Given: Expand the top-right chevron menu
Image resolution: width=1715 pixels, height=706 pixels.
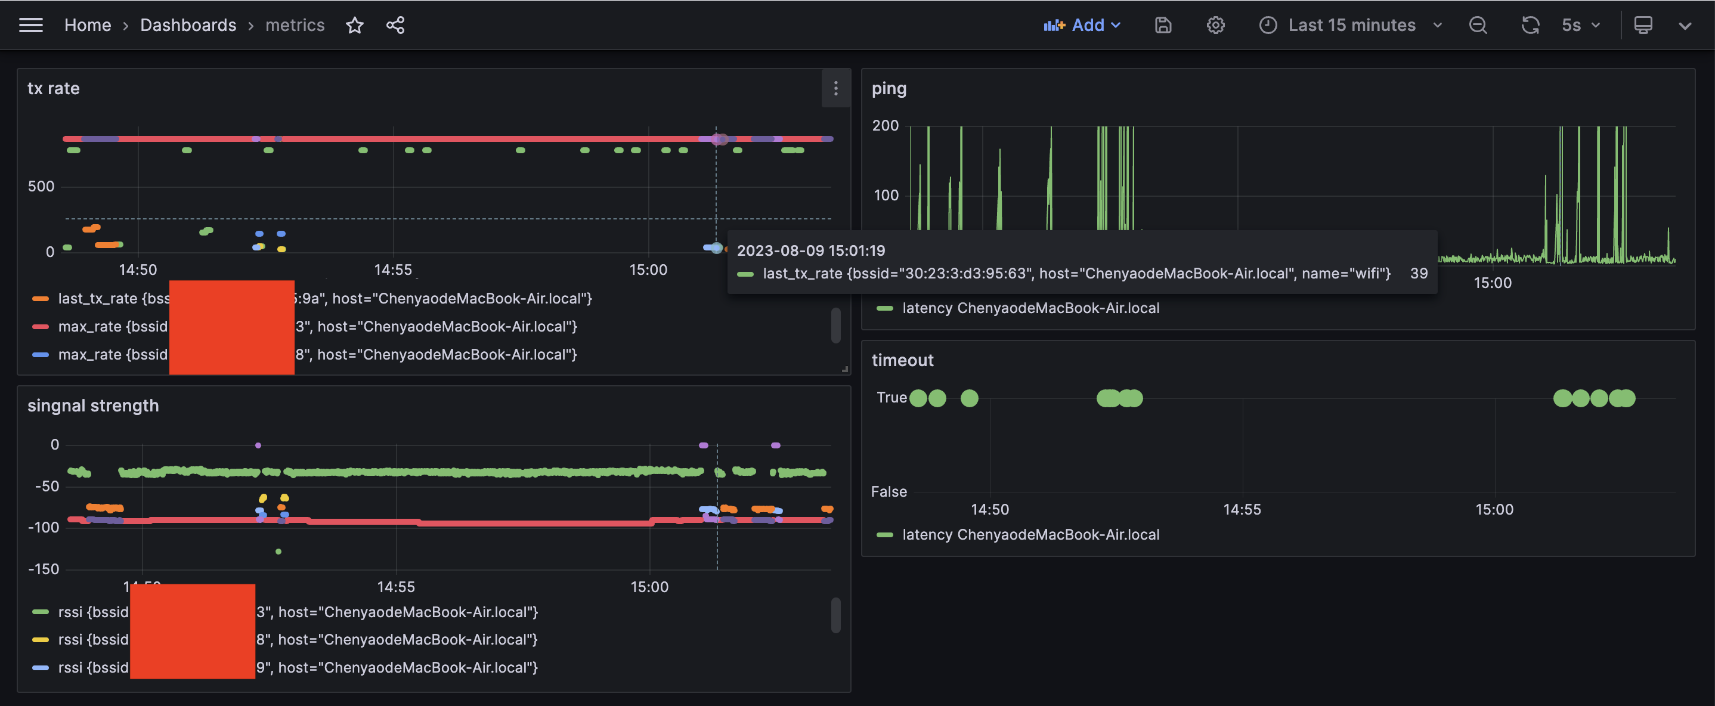Looking at the screenshot, I should [1685, 25].
